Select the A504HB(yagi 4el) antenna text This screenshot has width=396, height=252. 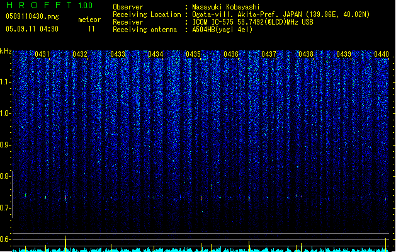coord(222,30)
